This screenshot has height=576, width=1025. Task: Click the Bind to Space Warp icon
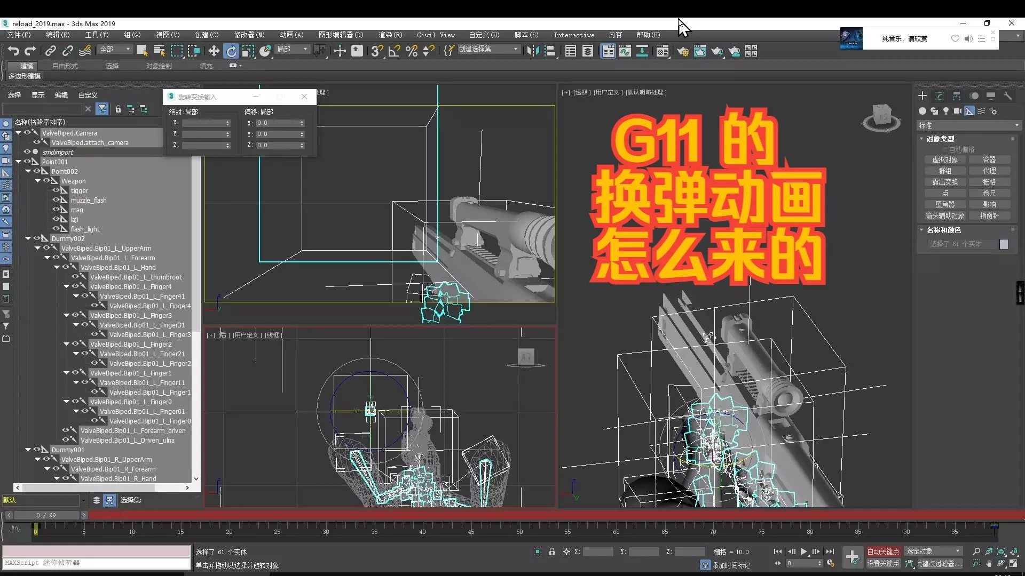[x=85, y=51]
